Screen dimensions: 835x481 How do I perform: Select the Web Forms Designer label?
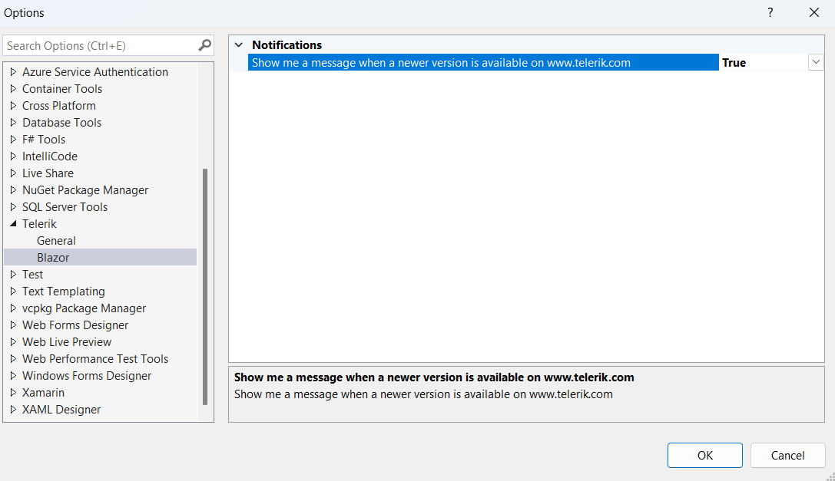75,325
